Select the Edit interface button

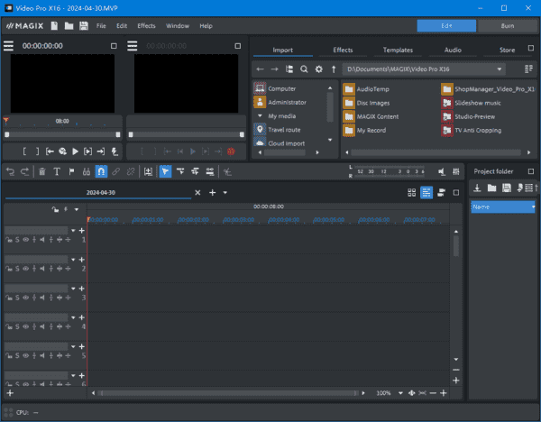(x=446, y=26)
